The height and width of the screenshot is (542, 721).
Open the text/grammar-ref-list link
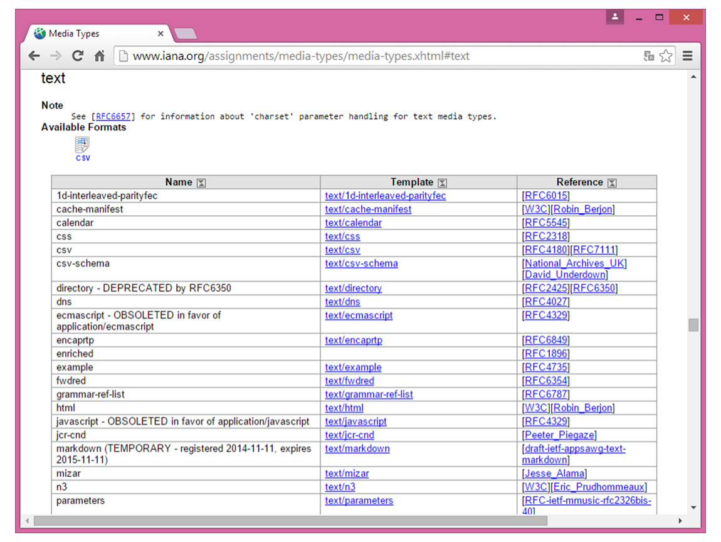click(x=369, y=395)
